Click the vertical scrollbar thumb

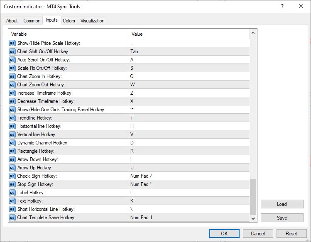coord(253,197)
